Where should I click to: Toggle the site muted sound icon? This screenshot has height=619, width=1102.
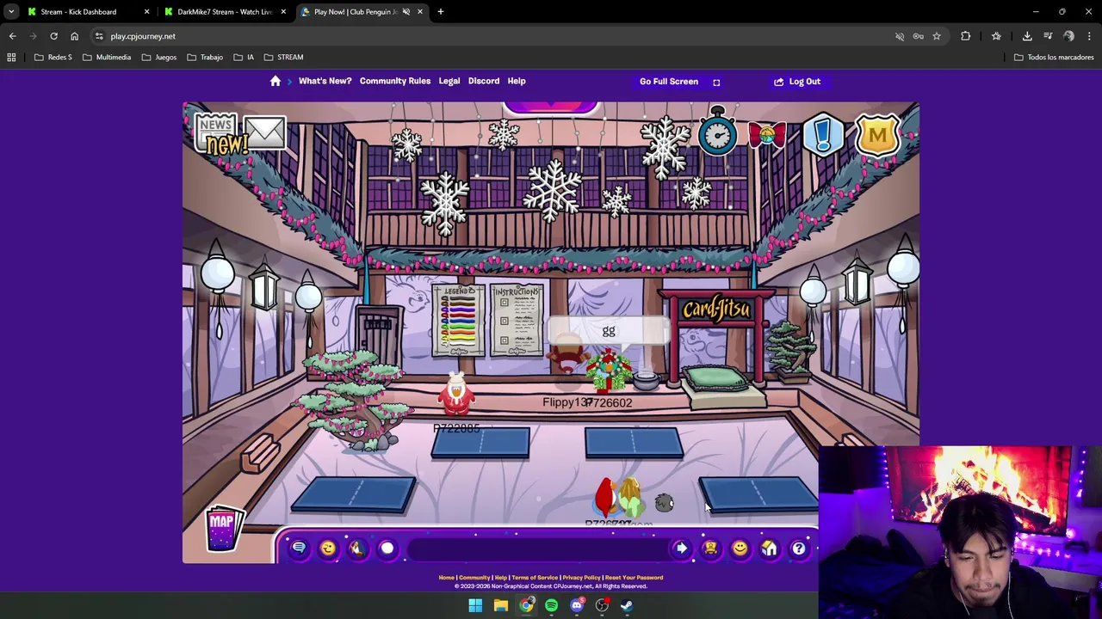(900, 36)
